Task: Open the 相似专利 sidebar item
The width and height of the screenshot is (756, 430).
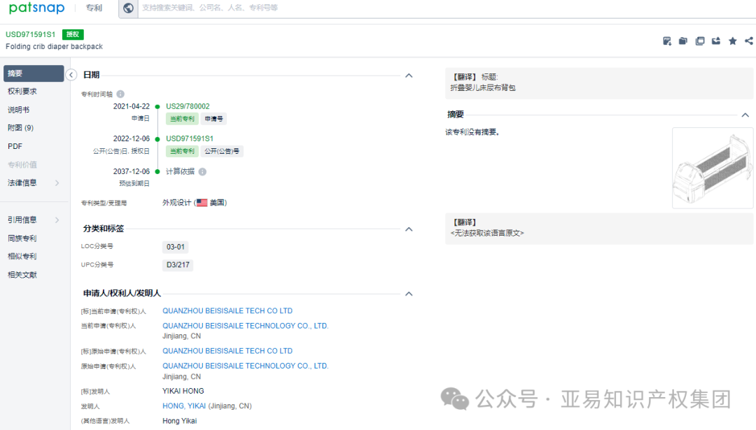Action: [x=22, y=256]
